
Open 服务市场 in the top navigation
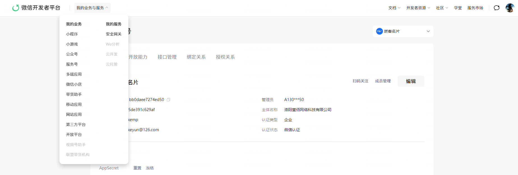click(x=475, y=8)
